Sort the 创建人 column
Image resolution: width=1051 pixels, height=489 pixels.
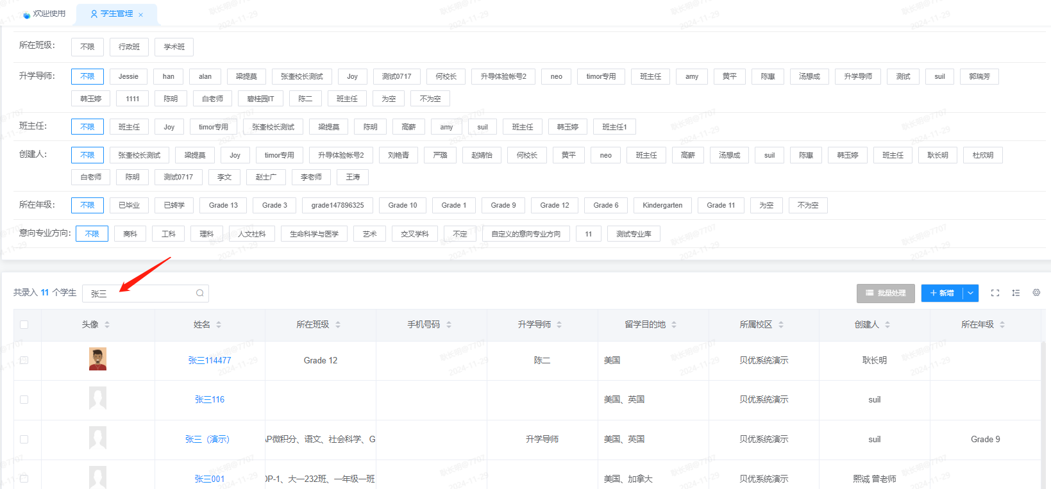click(x=887, y=325)
